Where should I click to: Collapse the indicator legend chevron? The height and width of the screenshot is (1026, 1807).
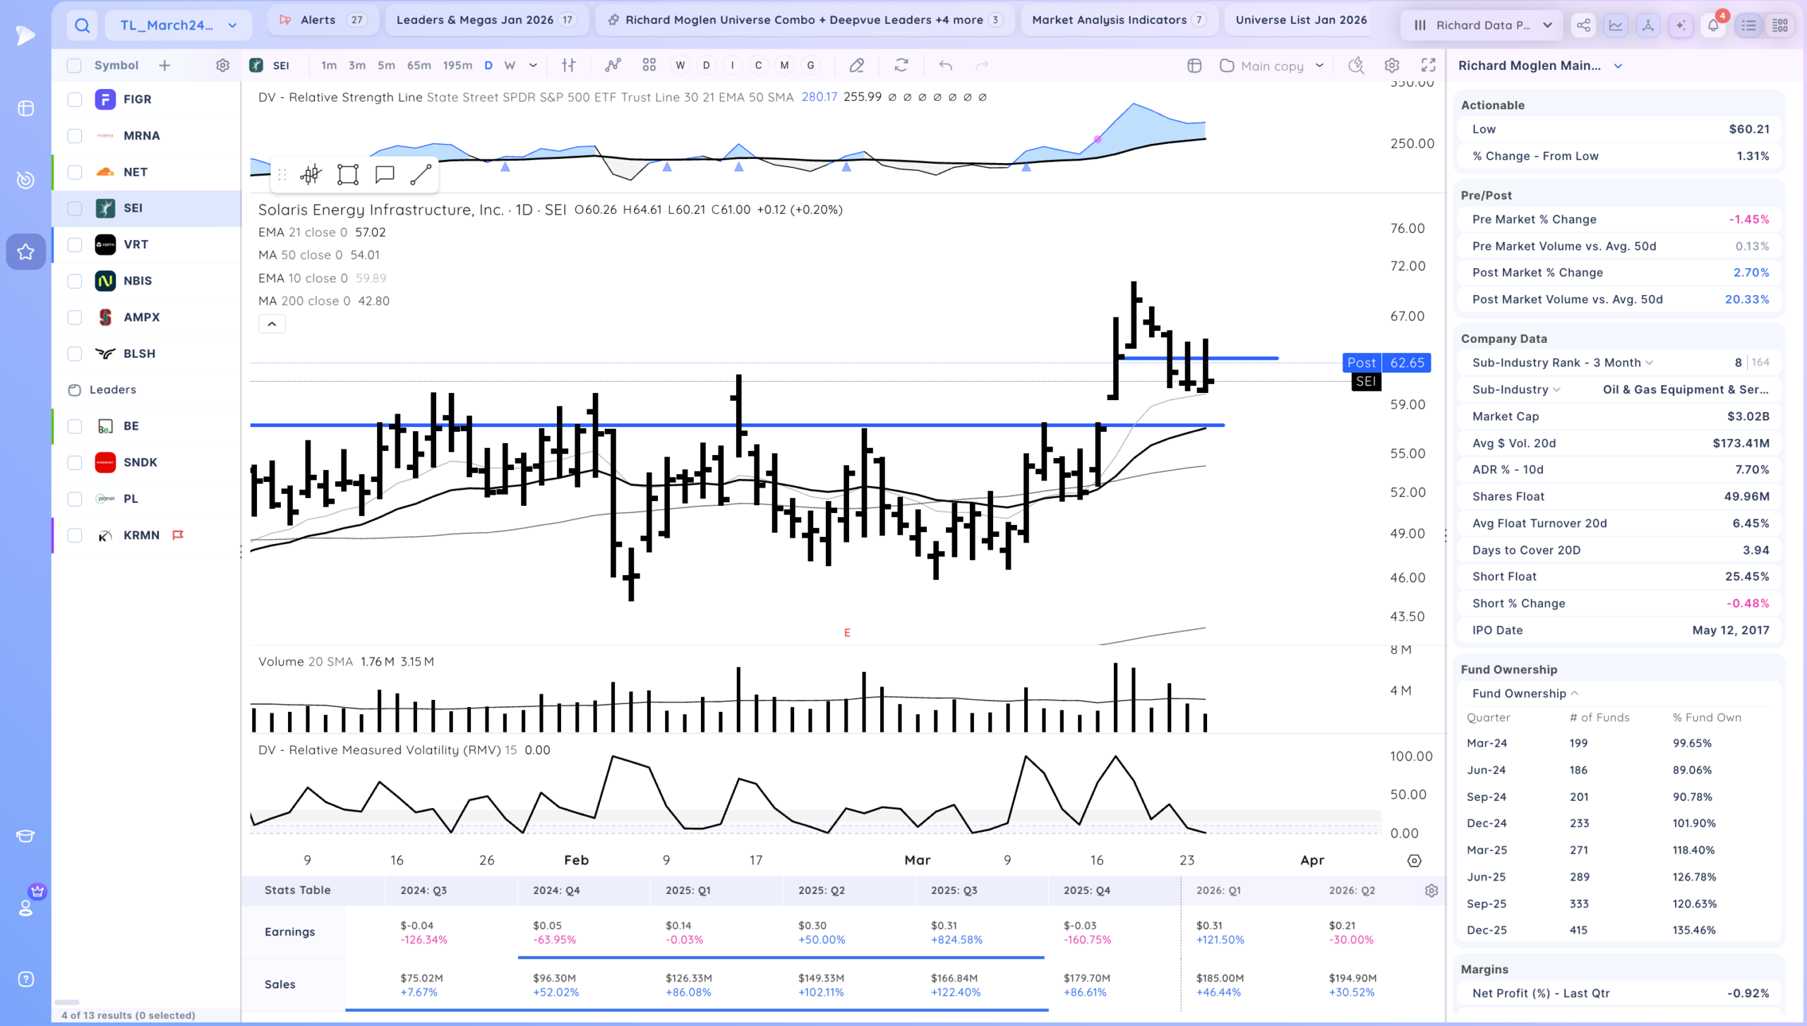tap(272, 324)
